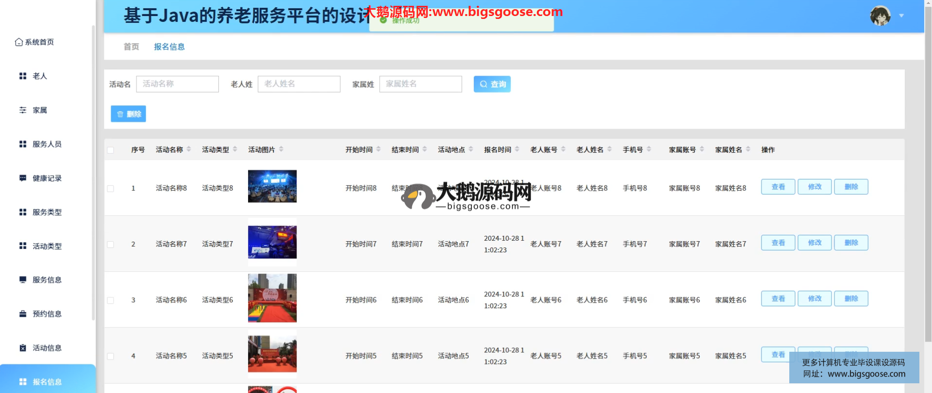
Task: Click the 活动名称 search input field
Action: 177,84
